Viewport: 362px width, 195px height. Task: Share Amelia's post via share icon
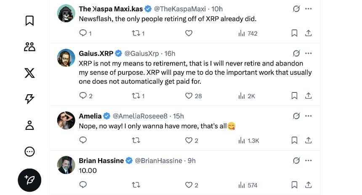click(x=308, y=140)
